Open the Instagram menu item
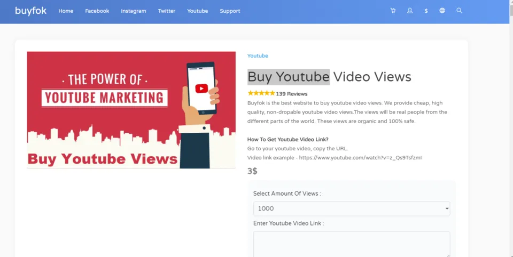Screen dimensions: 513x257 click(134, 11)
